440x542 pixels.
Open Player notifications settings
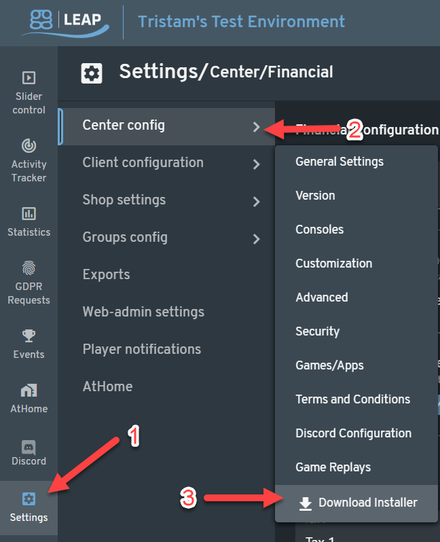pos(142,349)
